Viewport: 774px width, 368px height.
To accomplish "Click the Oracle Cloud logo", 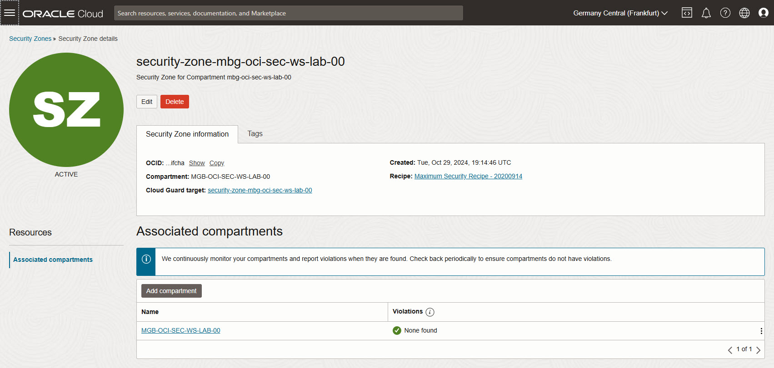I will [63, 14].
